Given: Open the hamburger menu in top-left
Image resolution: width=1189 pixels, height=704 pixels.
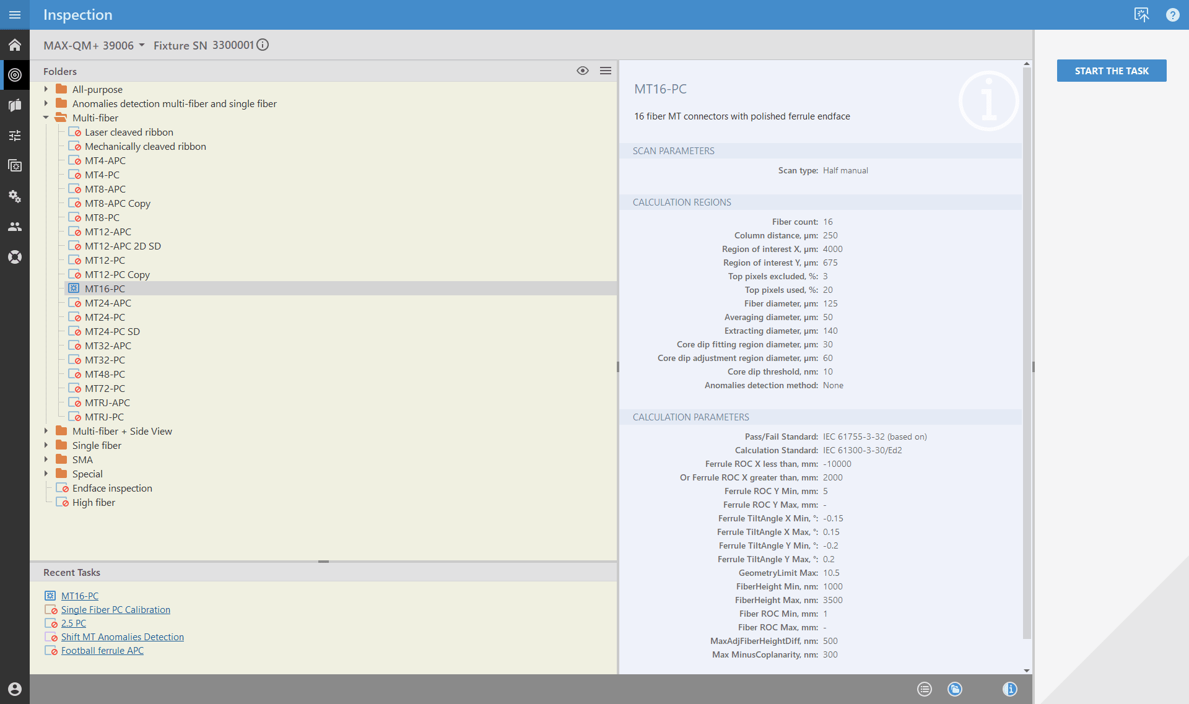Looking at the screenshot, I should tap(15, 15).
